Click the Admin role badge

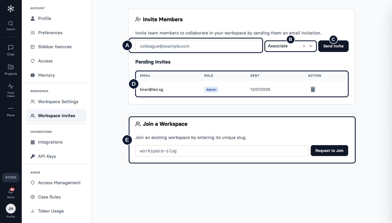[211, 89]
